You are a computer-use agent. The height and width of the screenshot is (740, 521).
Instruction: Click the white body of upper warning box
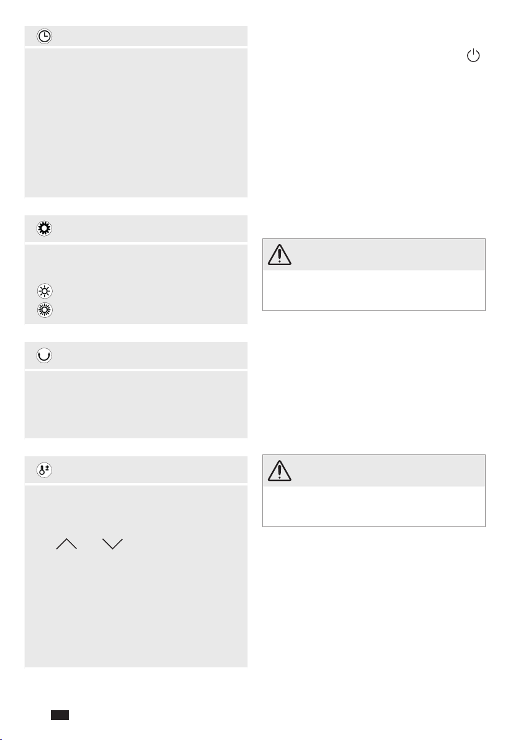click(374, 291)
